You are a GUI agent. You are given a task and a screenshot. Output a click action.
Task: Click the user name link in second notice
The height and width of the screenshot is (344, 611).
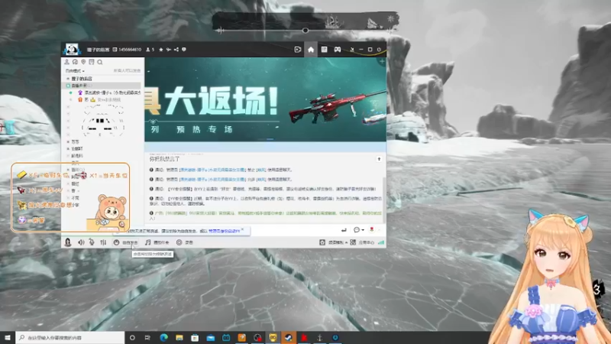pyautogui.click(x=260, y=180)
